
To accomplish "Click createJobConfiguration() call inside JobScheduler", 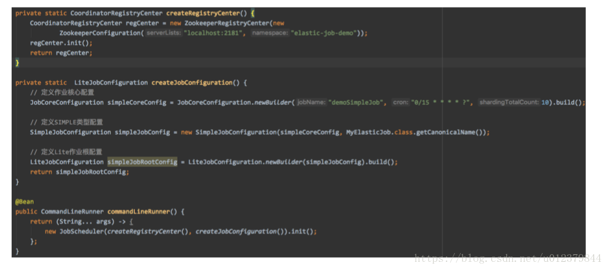I will pos(240,231).
